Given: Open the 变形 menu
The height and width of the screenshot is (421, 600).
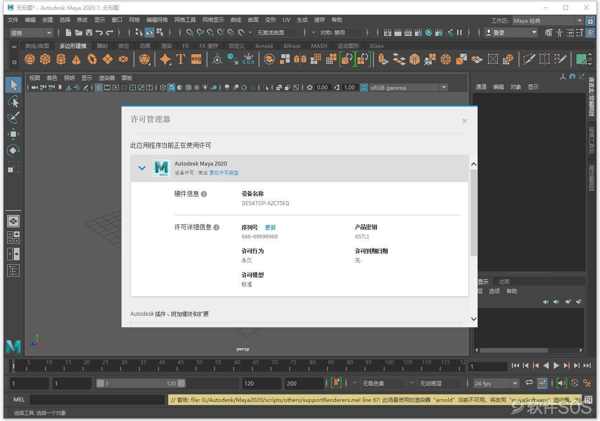Looking at the screenshot, I should 271,20.
